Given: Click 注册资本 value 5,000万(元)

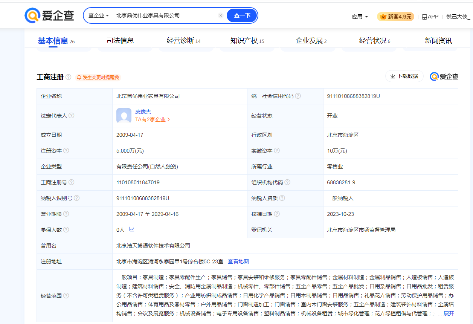Looking at the screenshot, I should tap(130, 151).
